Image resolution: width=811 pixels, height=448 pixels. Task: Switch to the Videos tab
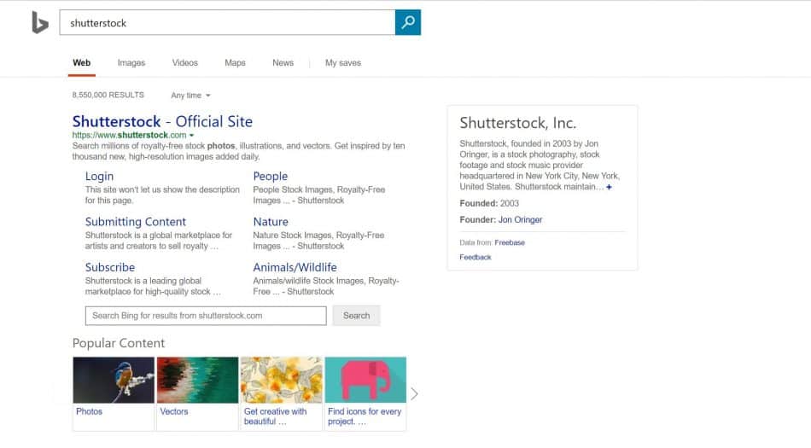[184, 62]
